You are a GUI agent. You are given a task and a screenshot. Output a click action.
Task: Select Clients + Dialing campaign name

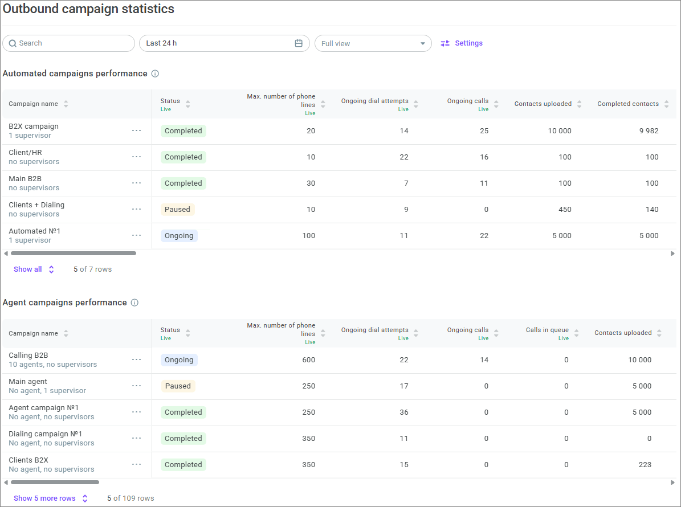pos(36,205)
